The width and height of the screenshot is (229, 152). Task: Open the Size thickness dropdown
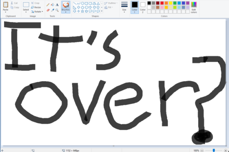pyautogui.click(x=124, y=12)
